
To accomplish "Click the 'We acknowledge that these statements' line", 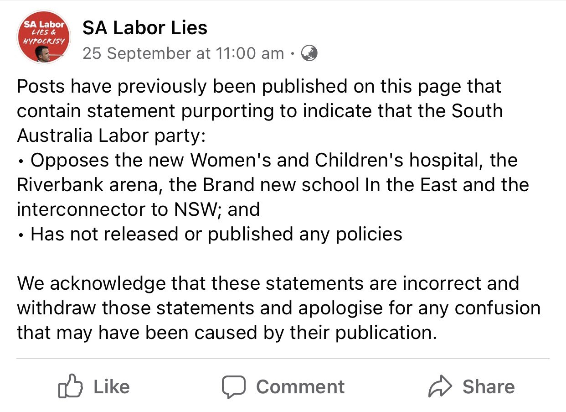I will tap(268, 283).
